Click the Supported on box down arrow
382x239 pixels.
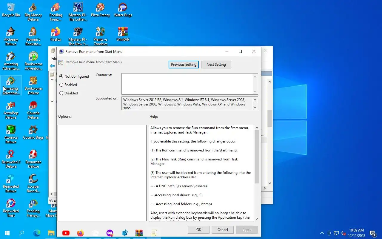pyautogui.click(x=255, y=107)
